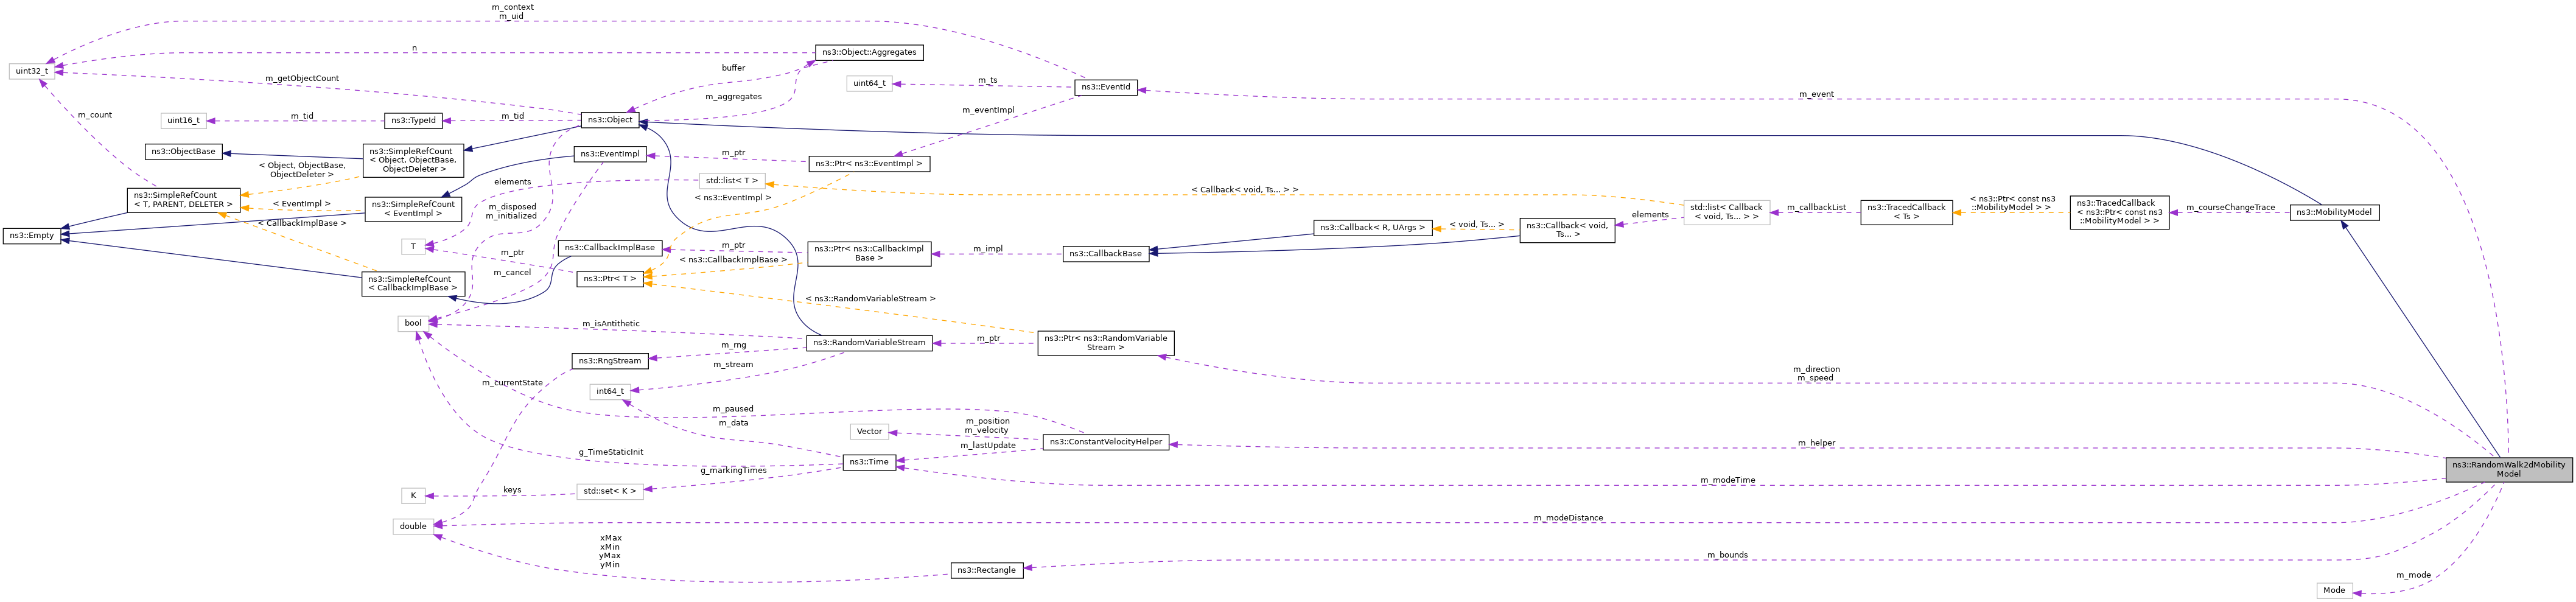Click the m_isAntithetic edge label
Screen dimensions: 2576x602
[611, 324]
